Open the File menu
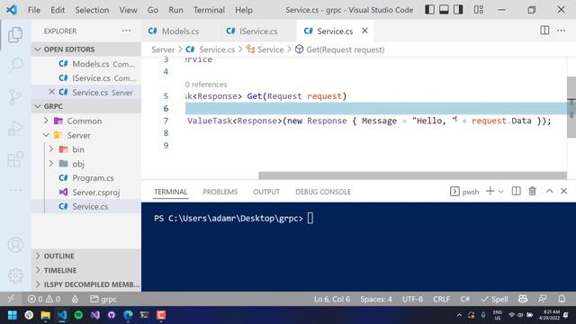The image size is (576, 324). pyautogui.click(x=34, y=10)
